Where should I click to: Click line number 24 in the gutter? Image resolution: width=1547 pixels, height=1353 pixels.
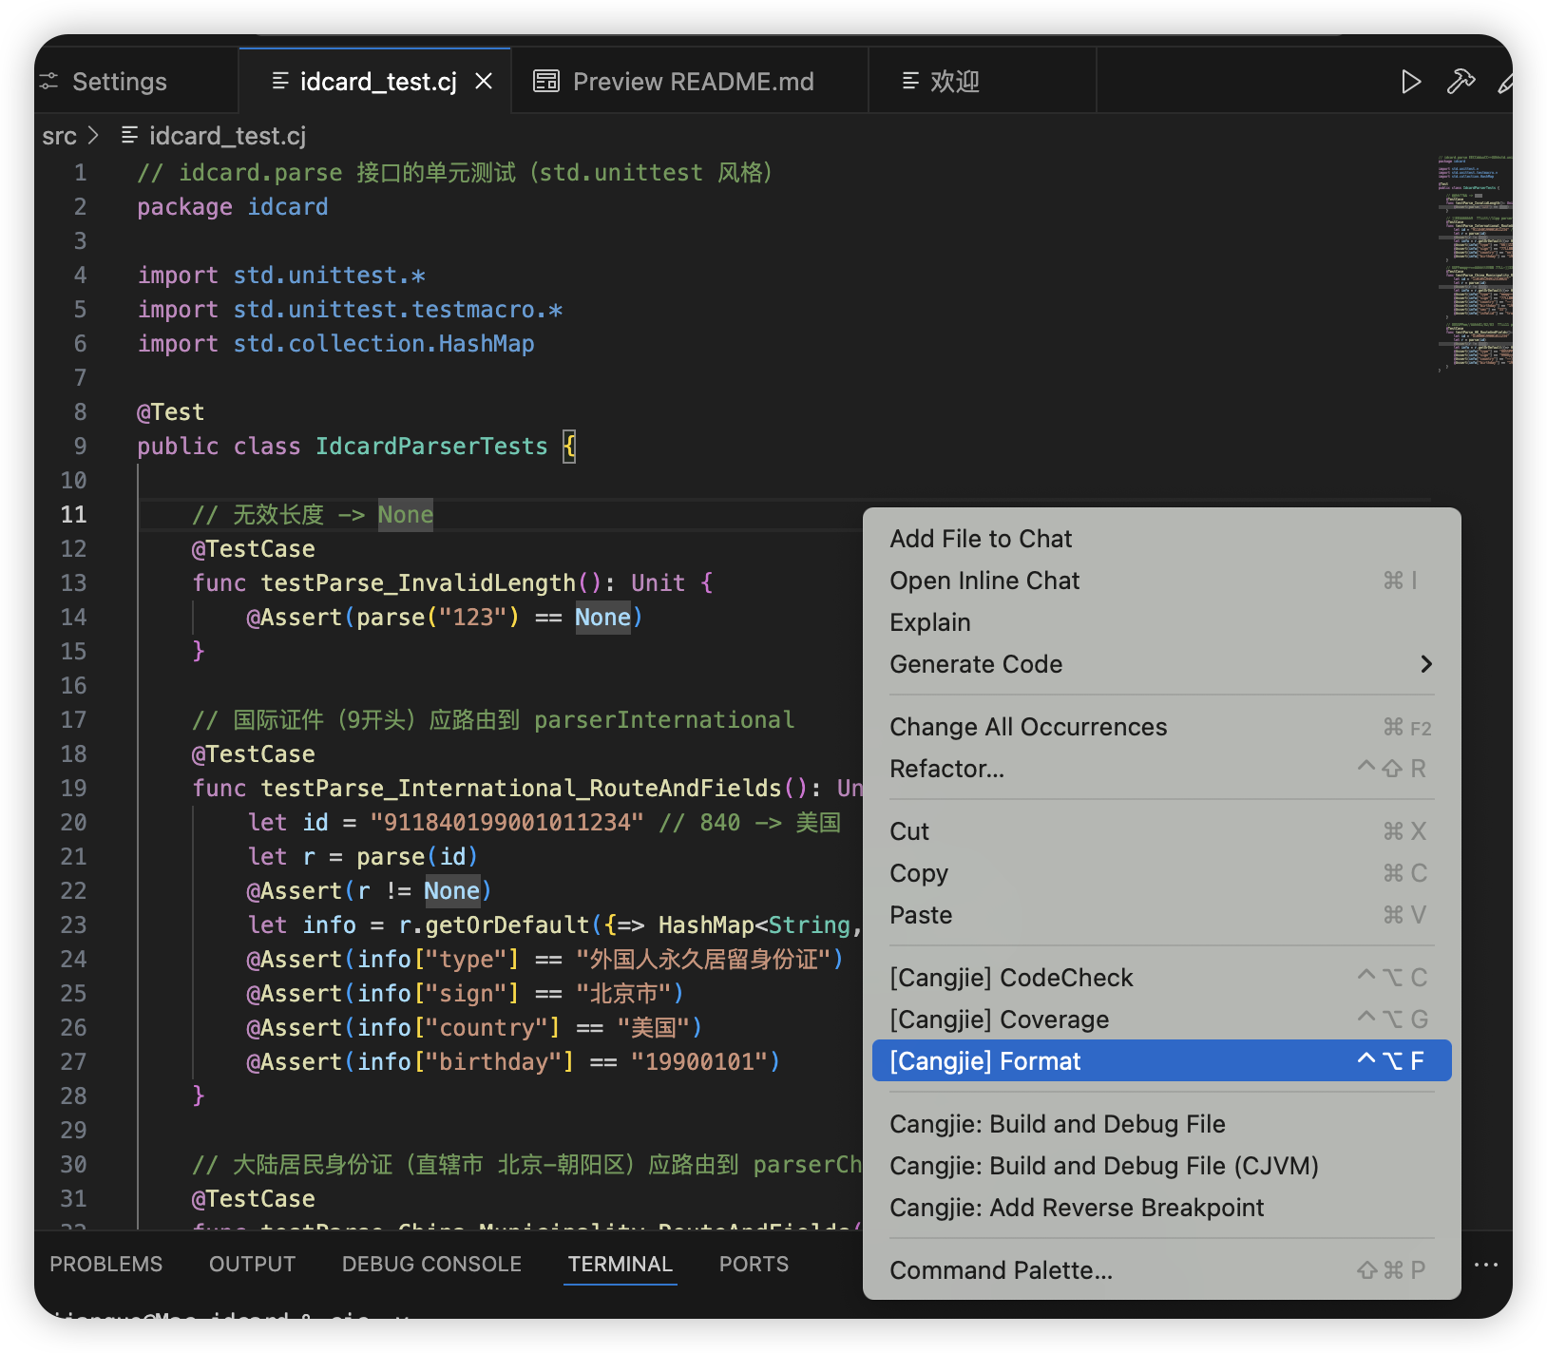coord(73,960)
